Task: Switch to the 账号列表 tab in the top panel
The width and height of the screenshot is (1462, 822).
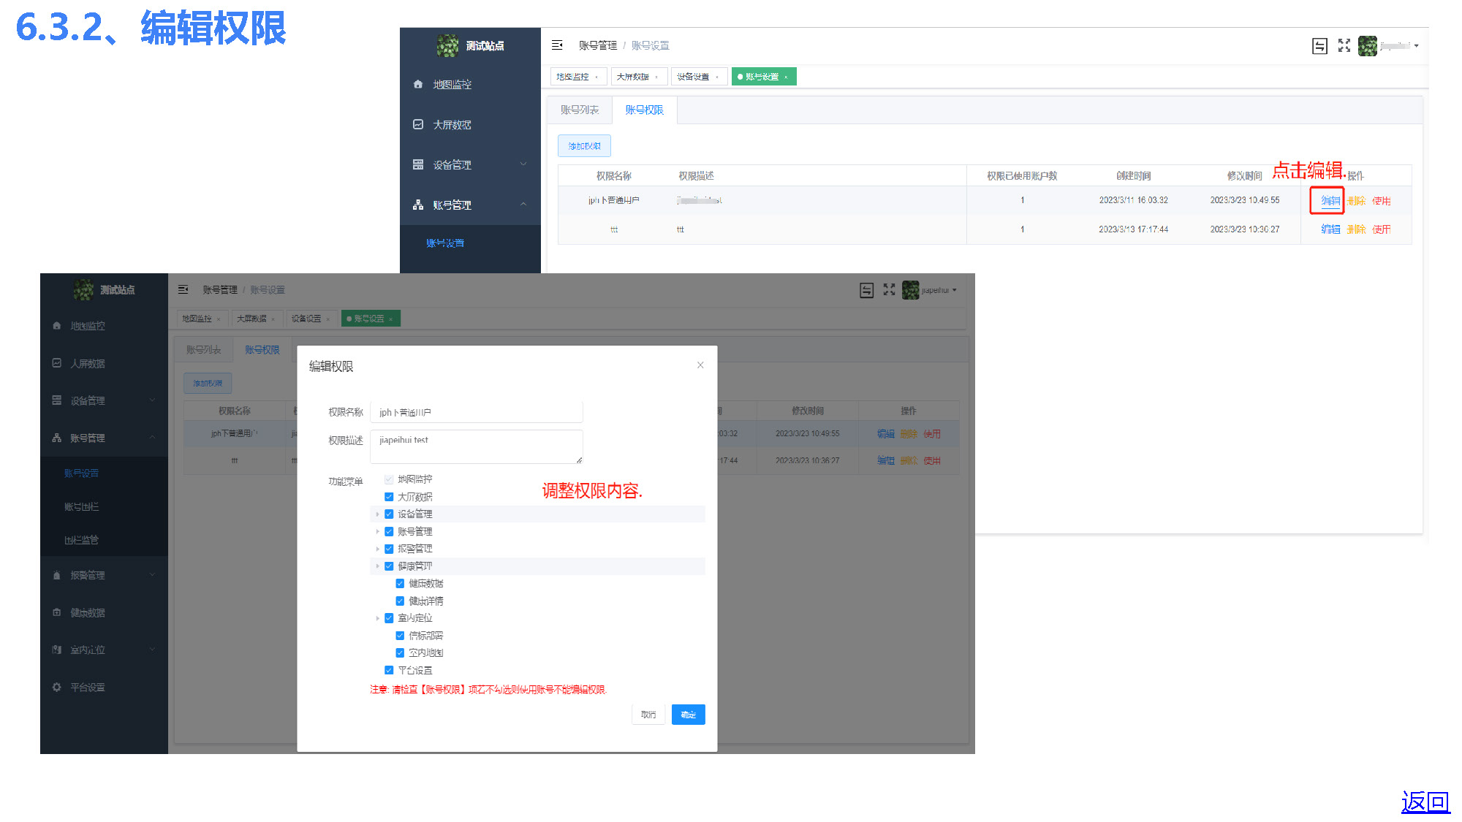Action: pos(580,110)
